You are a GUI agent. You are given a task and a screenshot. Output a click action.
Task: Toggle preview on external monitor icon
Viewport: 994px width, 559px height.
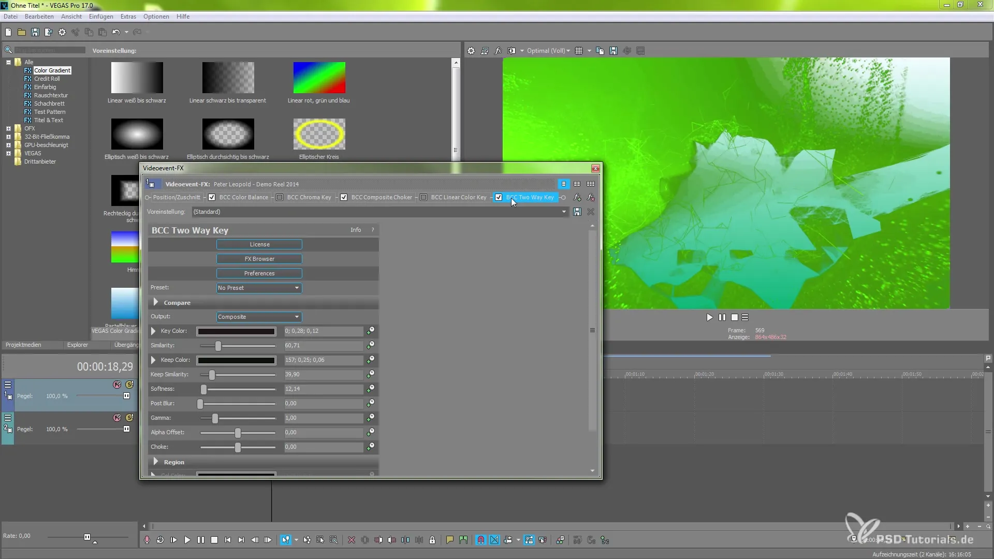tap(485, 51)
